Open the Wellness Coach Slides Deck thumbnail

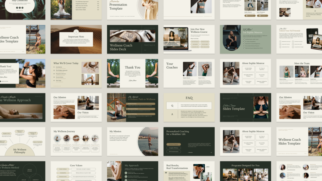[x=132, y=39]
